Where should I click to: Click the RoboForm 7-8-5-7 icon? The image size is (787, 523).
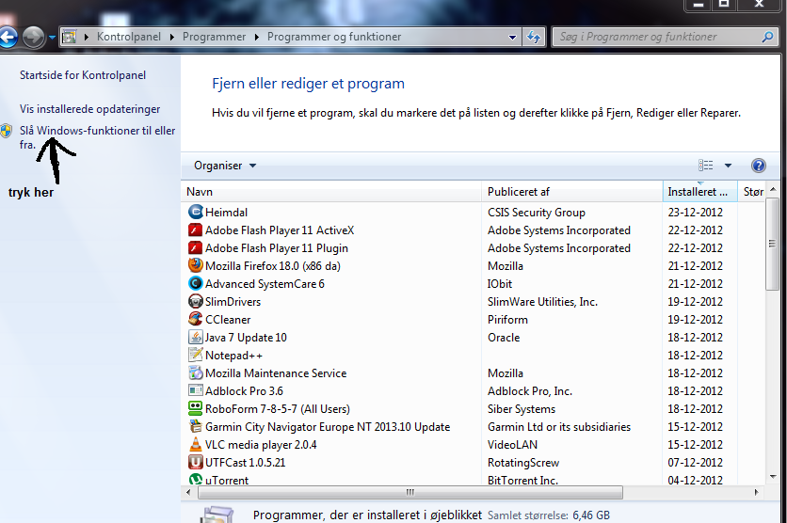[x=195, y=408]
